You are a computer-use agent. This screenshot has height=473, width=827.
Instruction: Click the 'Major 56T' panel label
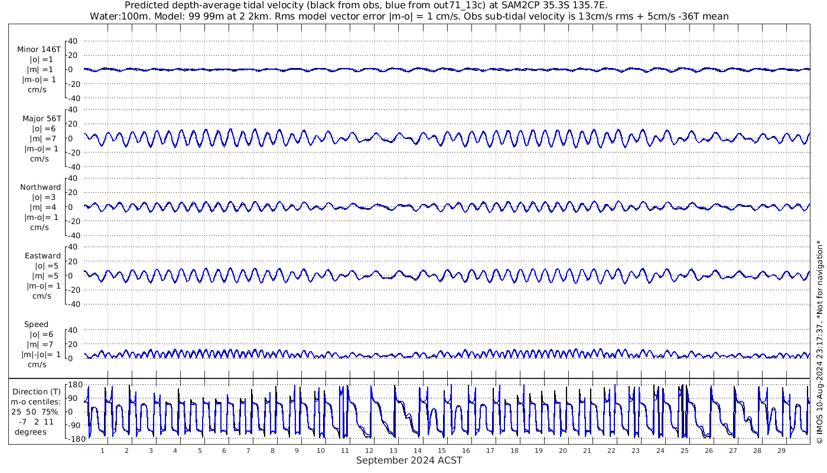tap(42, 118)
